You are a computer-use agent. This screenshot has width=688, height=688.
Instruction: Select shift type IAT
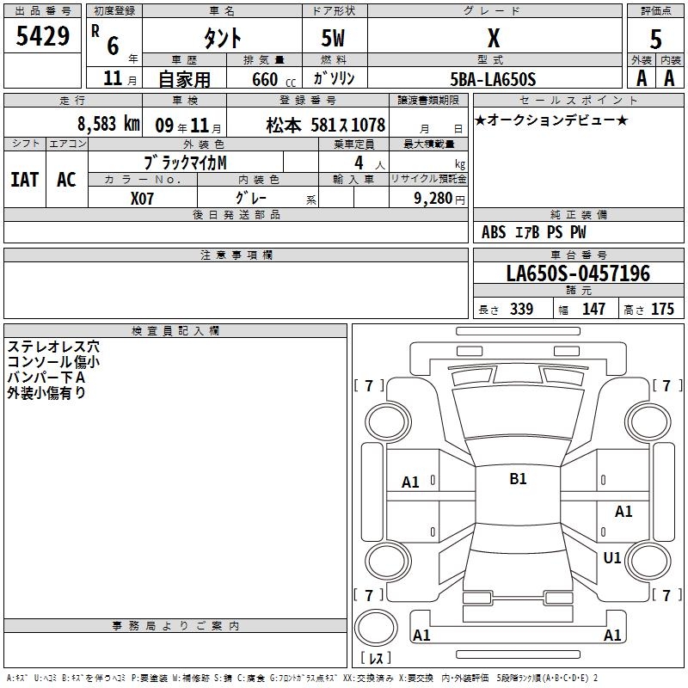25,180
